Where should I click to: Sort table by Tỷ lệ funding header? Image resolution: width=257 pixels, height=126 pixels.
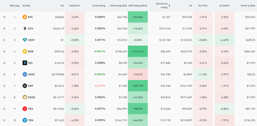click(99, 5)
